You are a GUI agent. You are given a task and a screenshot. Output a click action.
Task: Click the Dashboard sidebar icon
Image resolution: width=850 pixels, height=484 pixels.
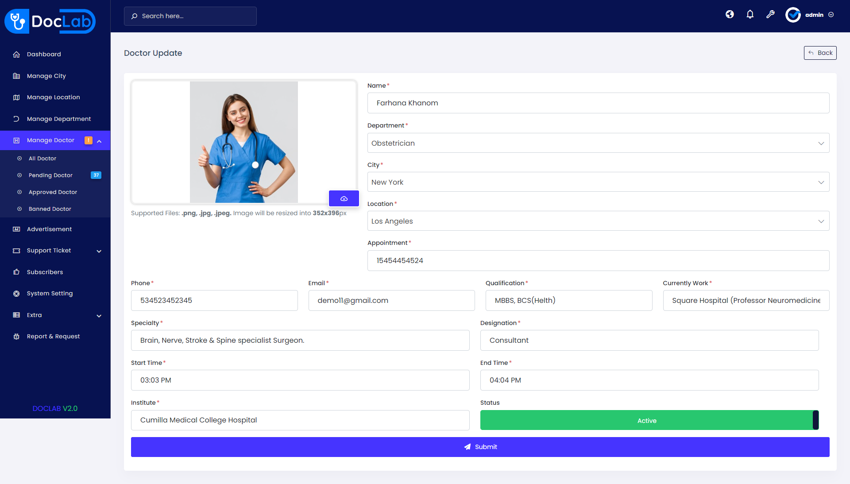click(x=16, y=54)
